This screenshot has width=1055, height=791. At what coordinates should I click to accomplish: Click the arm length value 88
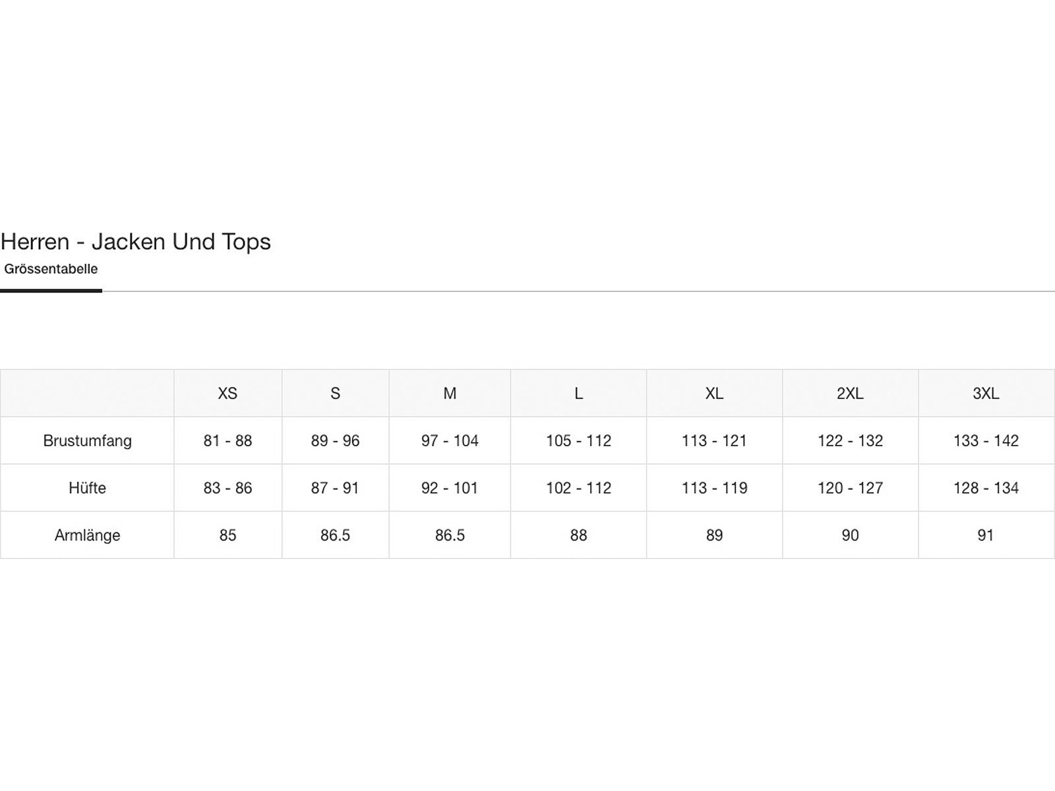click(x=578, y=535)
